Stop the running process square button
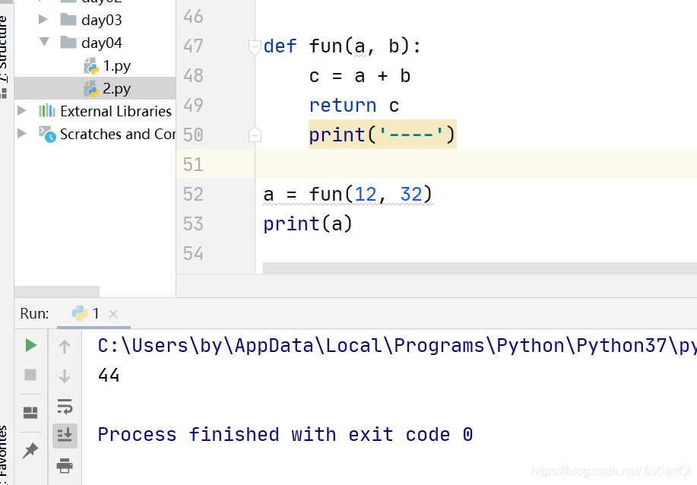The image size is (697, 485). [30, 375]
